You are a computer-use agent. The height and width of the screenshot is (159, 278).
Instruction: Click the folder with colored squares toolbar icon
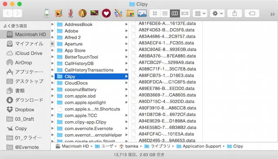point(130,13)
